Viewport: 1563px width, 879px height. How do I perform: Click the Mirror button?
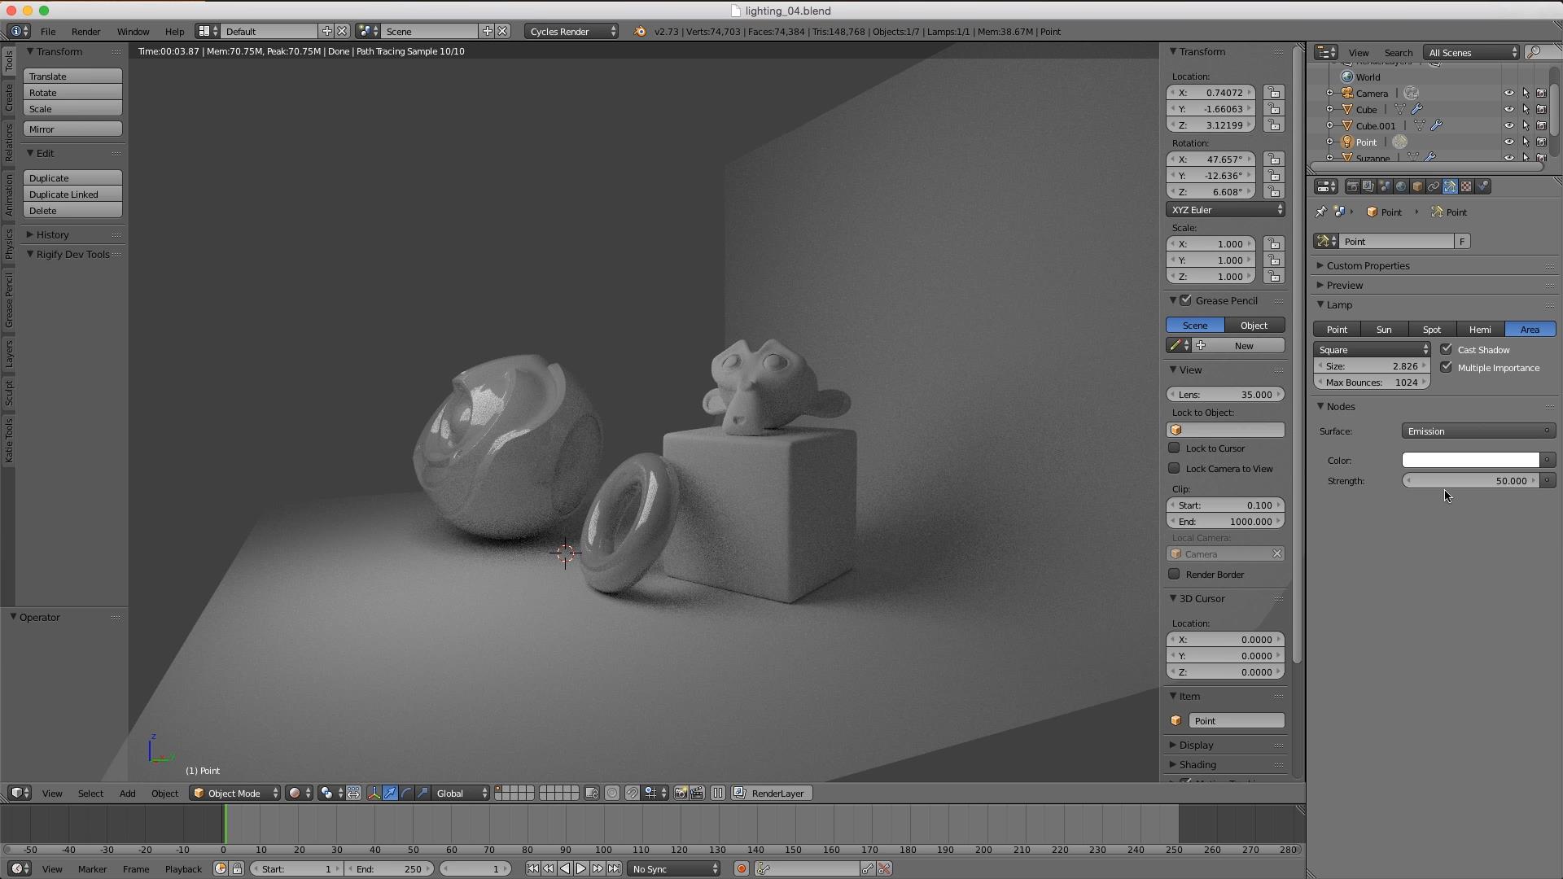pyautogui.click(x=72, y=129)
